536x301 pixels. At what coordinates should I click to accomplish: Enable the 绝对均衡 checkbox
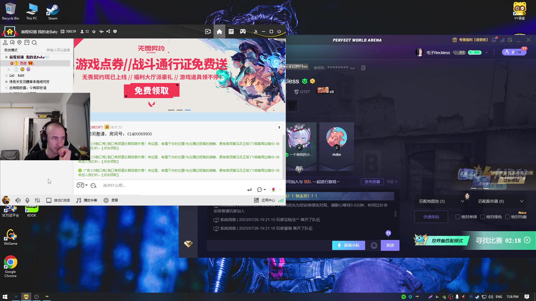508,217
